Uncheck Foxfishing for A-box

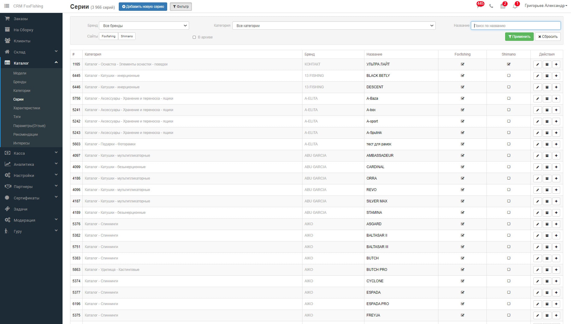[462, 110]
